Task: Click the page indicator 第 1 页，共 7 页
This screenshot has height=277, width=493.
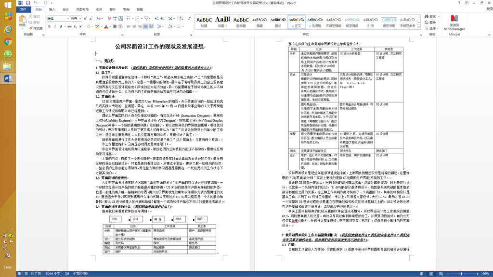Action: [29, 274]
